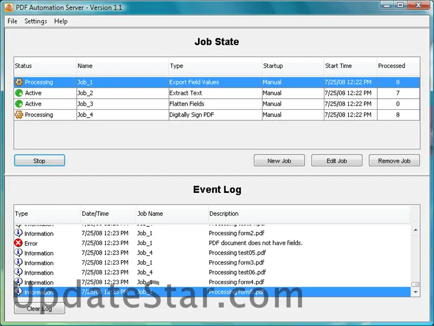434x326 pixels.
Task: Click the Manual startup cell for Job_3
Action: [x=293, y=104]
